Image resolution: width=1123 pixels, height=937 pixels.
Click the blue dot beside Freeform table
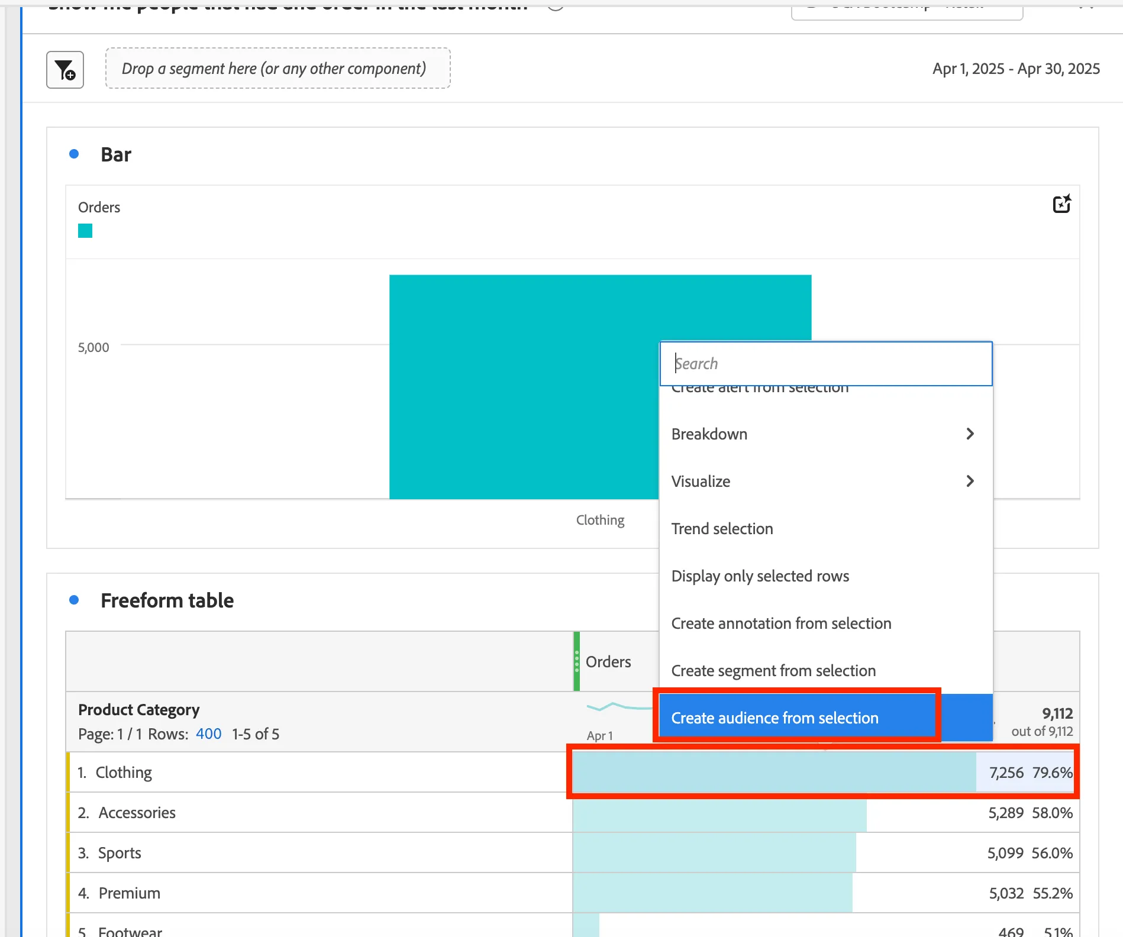[x=74, y=600]
